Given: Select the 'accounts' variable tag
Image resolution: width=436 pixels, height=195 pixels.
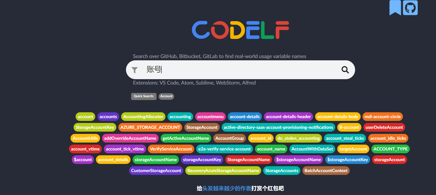Looking at the screenshot, I should (x=108, y=117).
